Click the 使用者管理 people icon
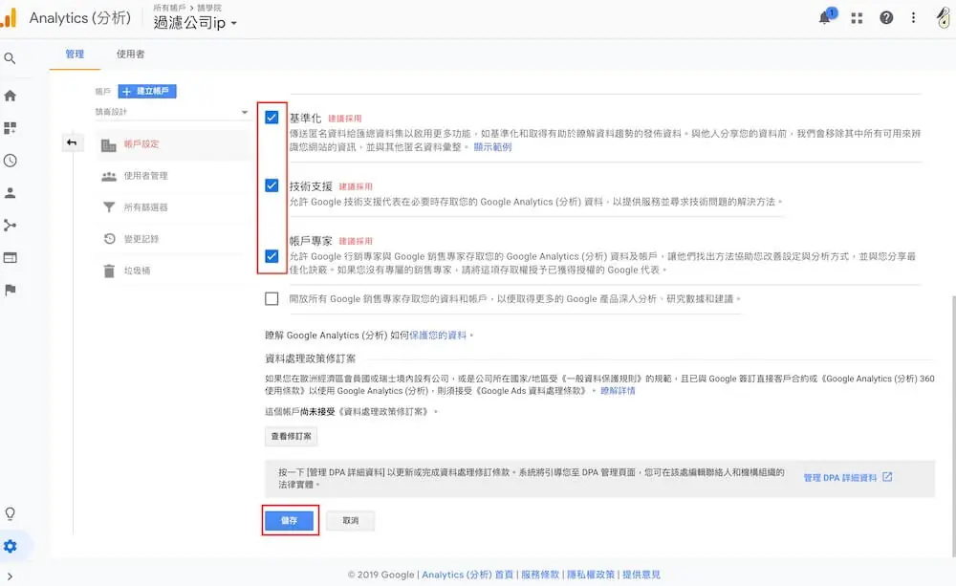 tap(109, 176)
